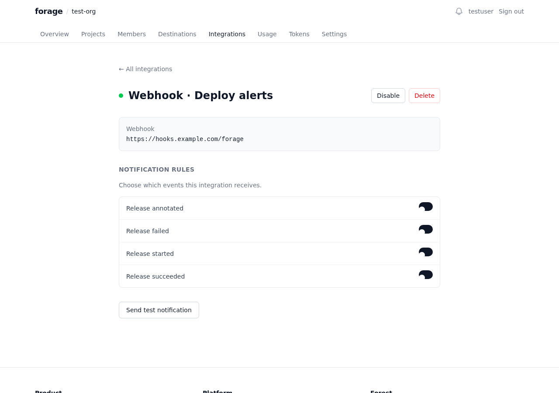This screenshot has width=559, height=393.
Task: Go to the Projects tab
Action: pos(93,34)
